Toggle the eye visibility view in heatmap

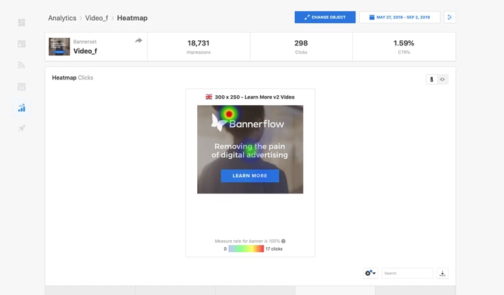click(443, 79)
